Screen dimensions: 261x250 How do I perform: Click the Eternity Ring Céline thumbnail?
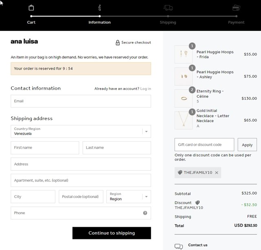tap(184, 98)
